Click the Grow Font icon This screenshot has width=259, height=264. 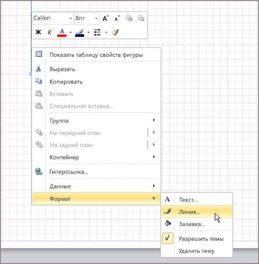coord(106,18)
